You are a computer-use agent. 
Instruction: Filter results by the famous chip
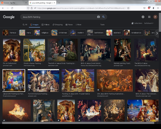[x=10, y=33]
